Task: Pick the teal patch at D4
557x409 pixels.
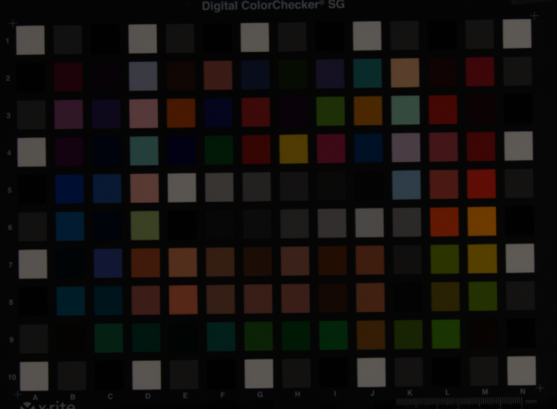Action: (144, 151)
